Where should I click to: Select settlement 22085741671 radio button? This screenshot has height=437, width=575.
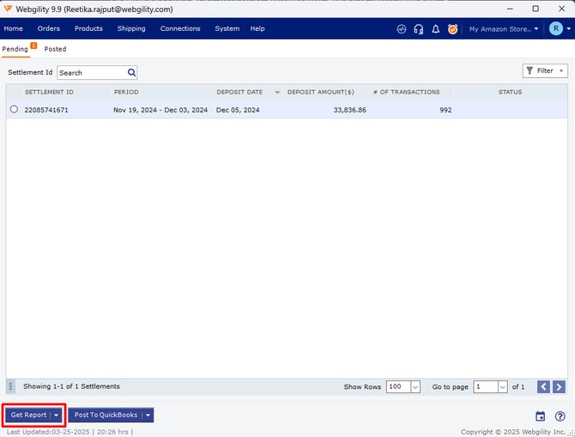click(x=14, y=110)
